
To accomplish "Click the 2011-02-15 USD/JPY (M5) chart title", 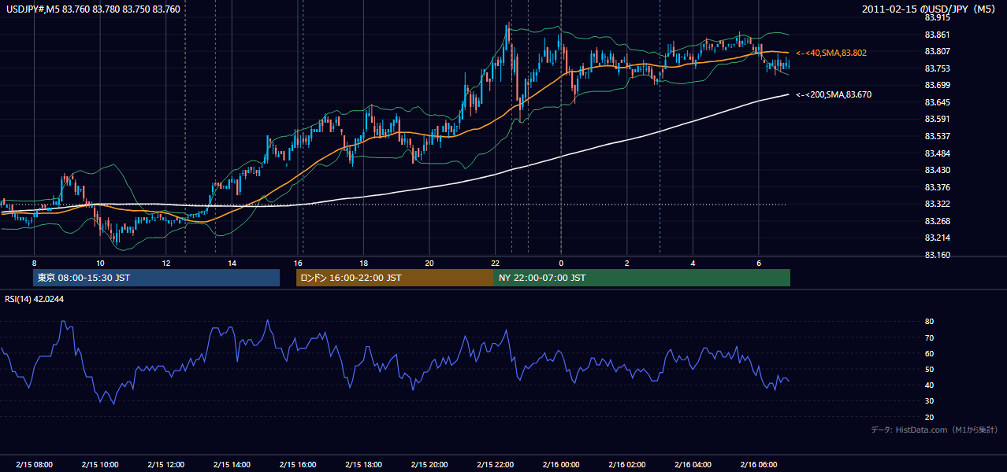I will (x=929, y=9).
